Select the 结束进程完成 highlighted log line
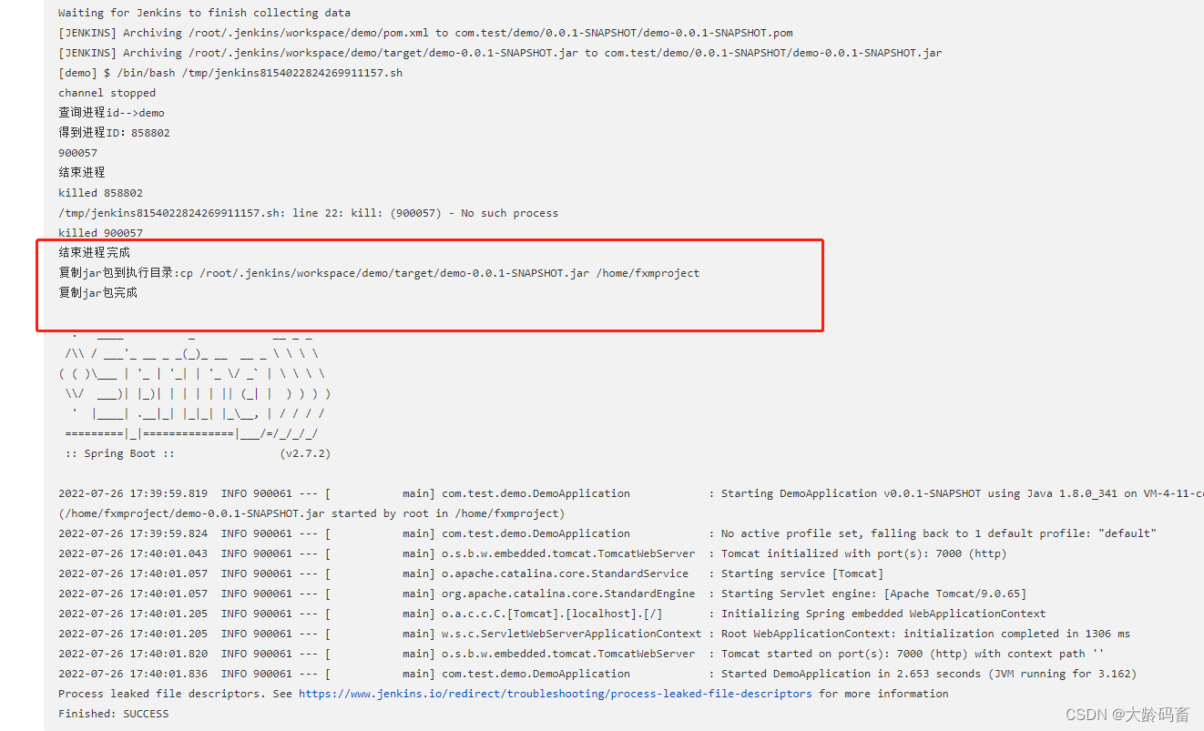Screen dimensions: 1204x731 tap(96, 252)
